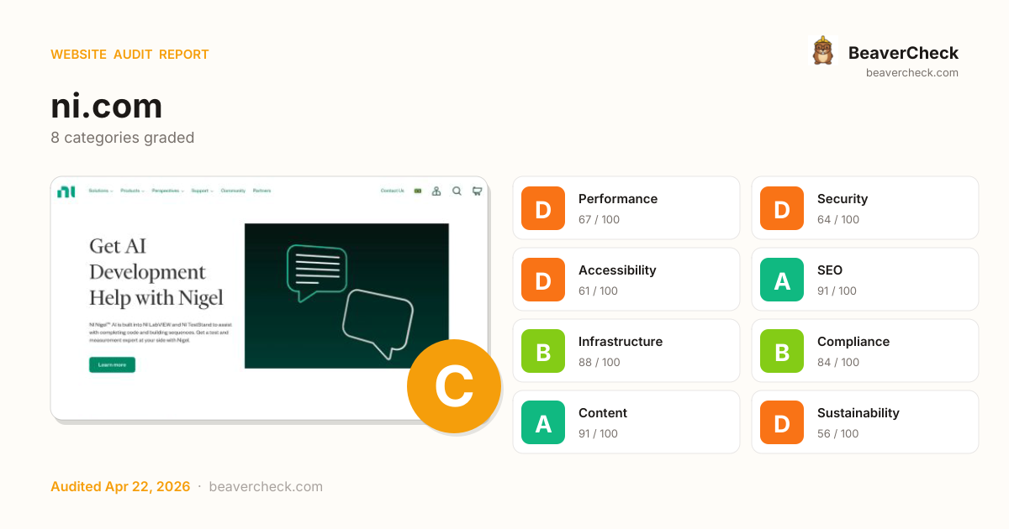Expand the Solutions dropdown menu
This screenshot has height=529, width=1009.
pyautogui.click(x=100, y=191)
